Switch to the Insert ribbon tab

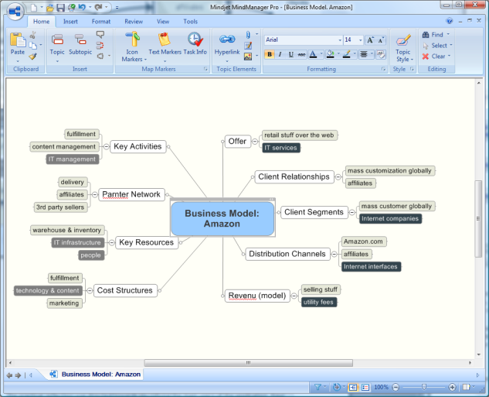[x=70, y=22]
